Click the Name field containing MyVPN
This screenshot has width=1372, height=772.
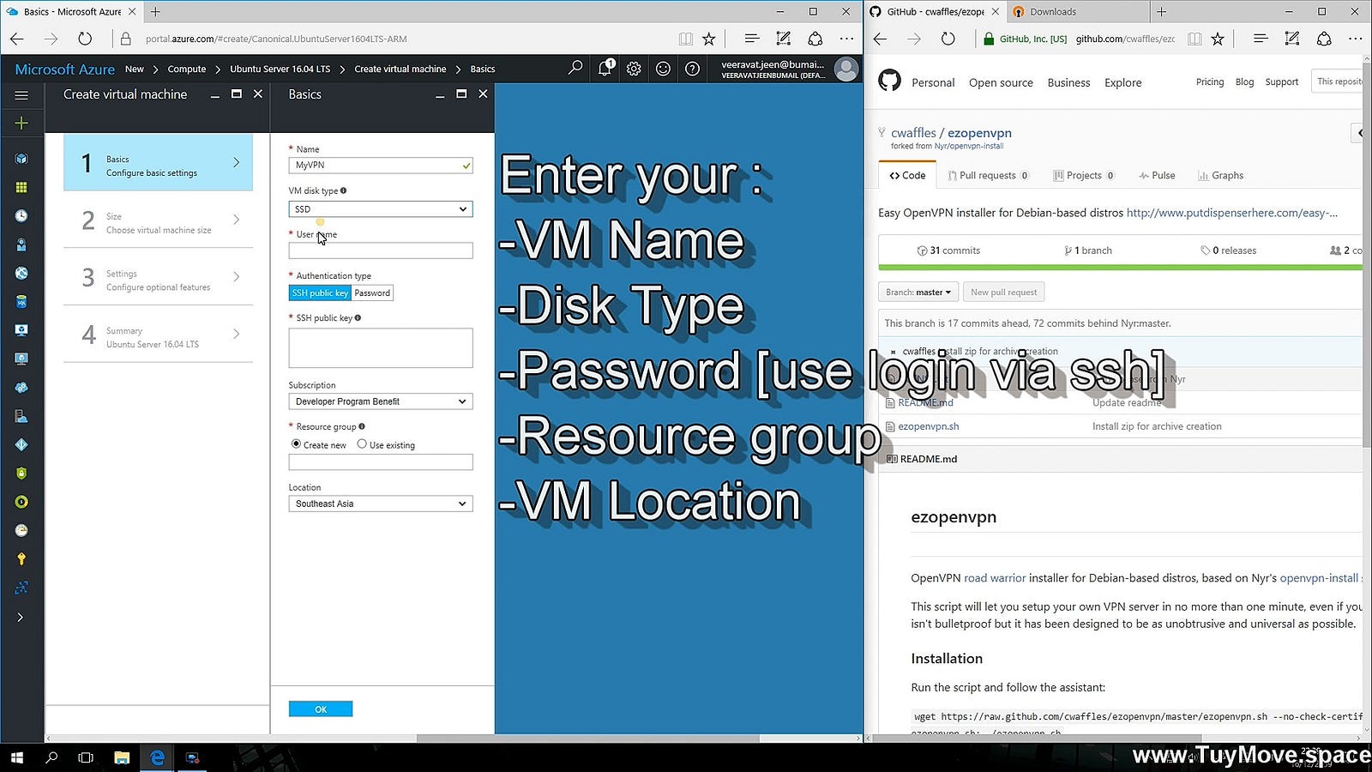click(x=381, y=165)
